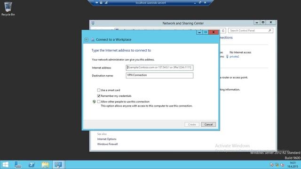Open Server Manager from the taskbar

click(18, 165)
